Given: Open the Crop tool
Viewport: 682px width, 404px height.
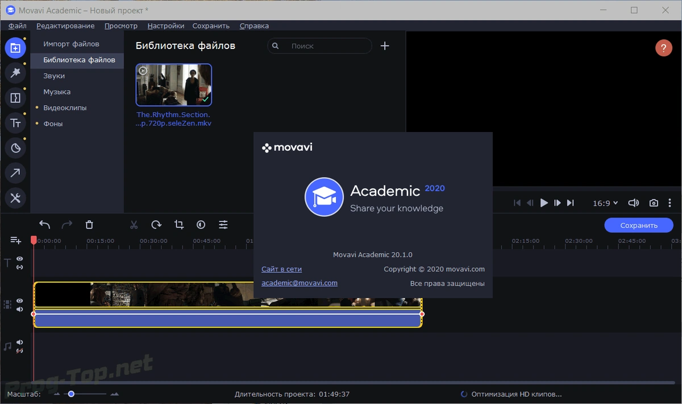Looking at the screenshot, I should click(179, 225).
